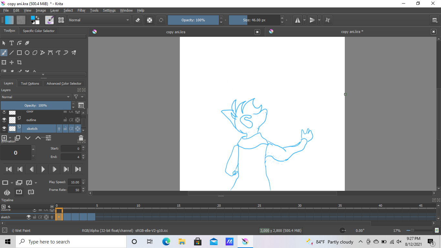Select the Ellipse tool
This screenshot has height=248, width=441.
point(27,53)
